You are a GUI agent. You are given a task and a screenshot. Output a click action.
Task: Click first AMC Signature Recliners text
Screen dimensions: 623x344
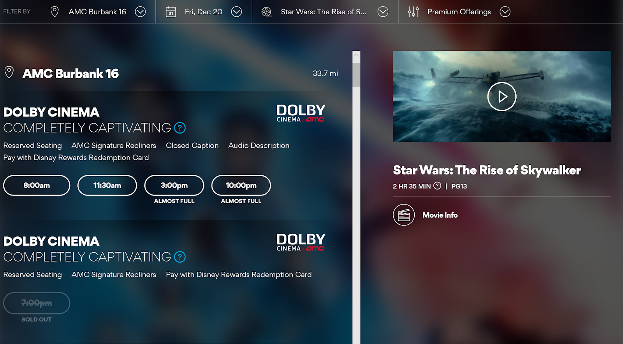[x=114, y=145]
